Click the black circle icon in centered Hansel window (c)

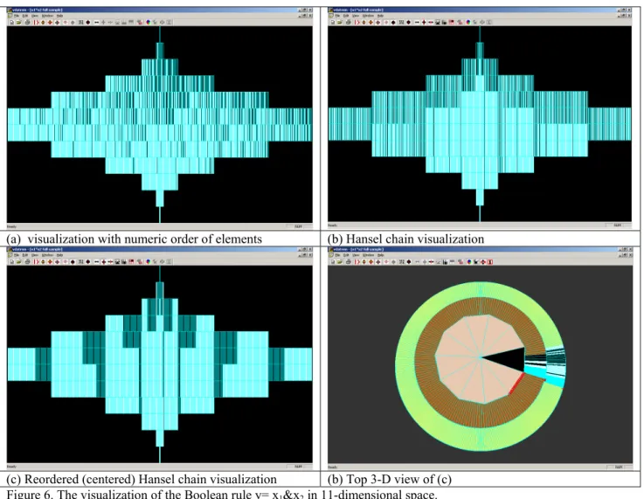tap(88, 261)
